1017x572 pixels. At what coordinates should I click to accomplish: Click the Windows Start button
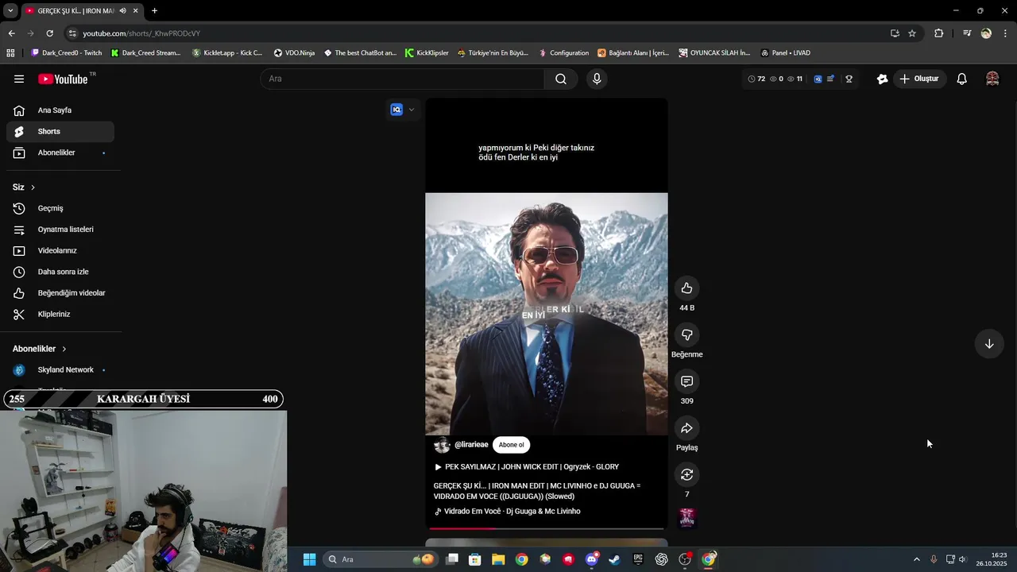[x=309, y=559]
